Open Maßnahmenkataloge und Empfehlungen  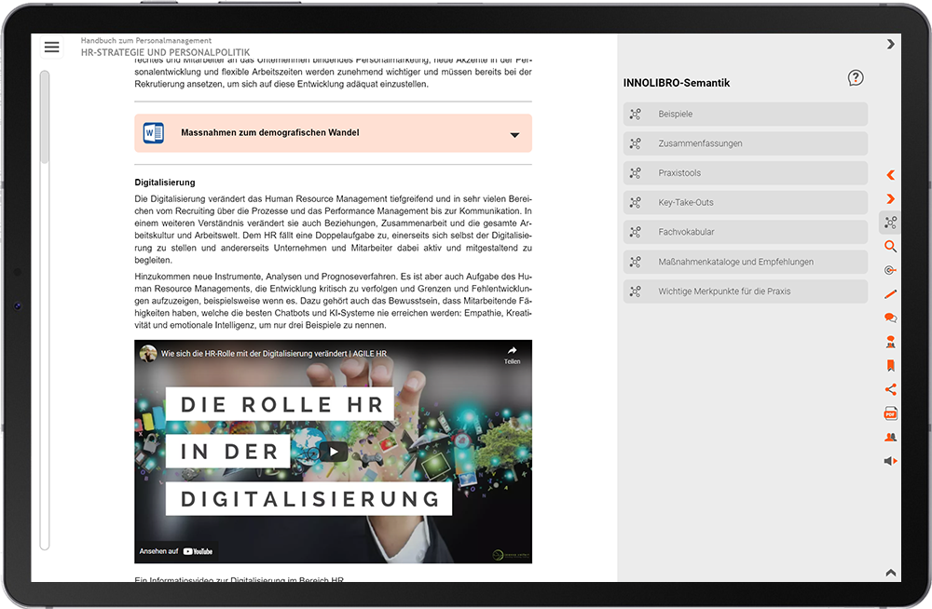(746, 262)
